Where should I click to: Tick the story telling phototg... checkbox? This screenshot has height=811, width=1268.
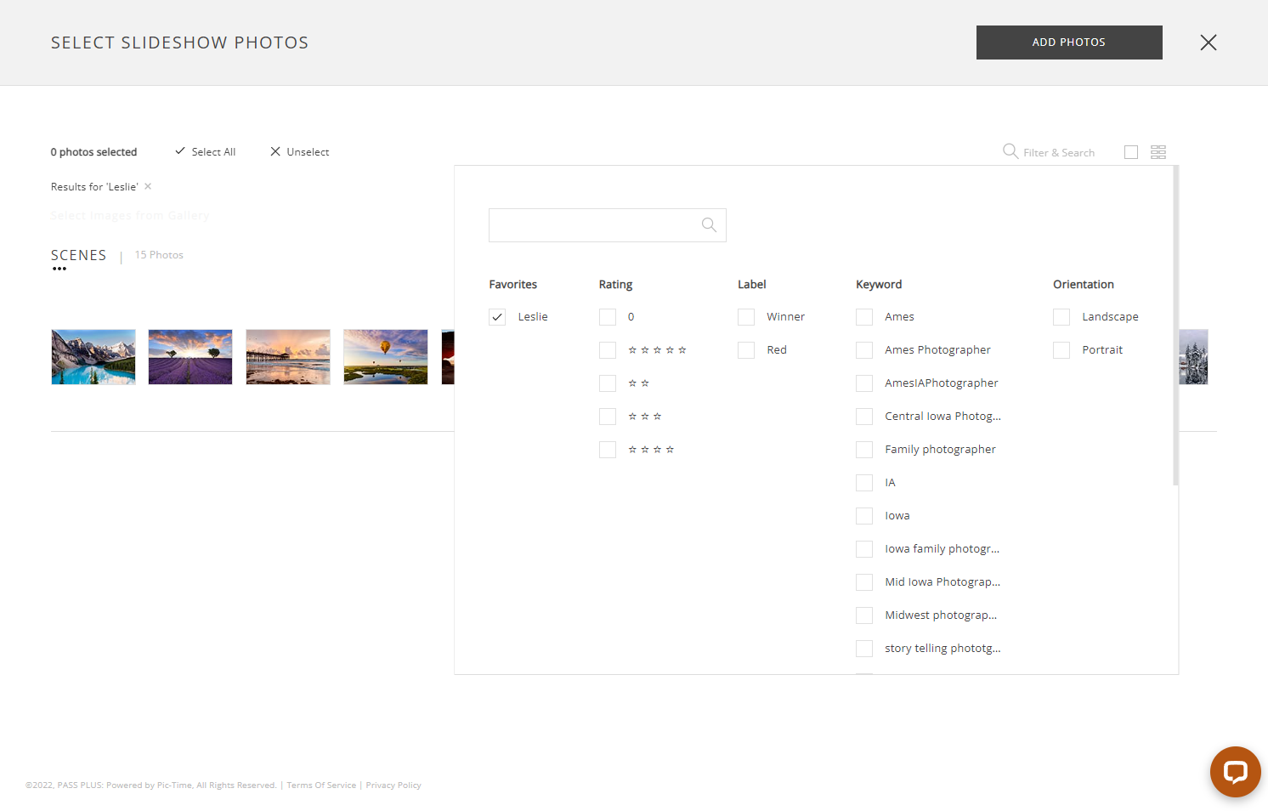[x=864, y=649]
